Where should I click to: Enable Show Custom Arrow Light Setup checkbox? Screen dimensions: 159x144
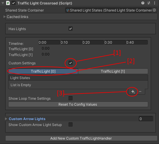[x=71, y=125]
